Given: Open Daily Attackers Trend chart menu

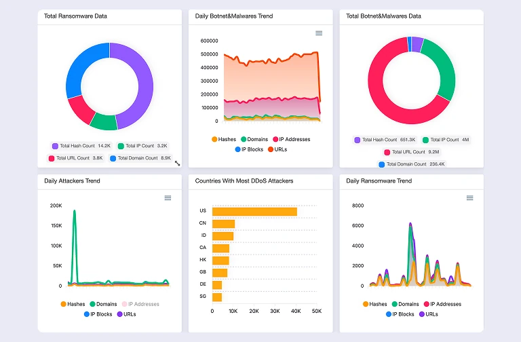Looking at the screenshot, I should (x=168, y=197).
